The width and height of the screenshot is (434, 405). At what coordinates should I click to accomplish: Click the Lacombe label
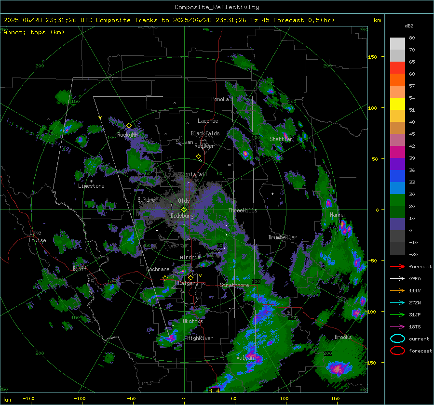pyautogui.click(x=208, y=121)
